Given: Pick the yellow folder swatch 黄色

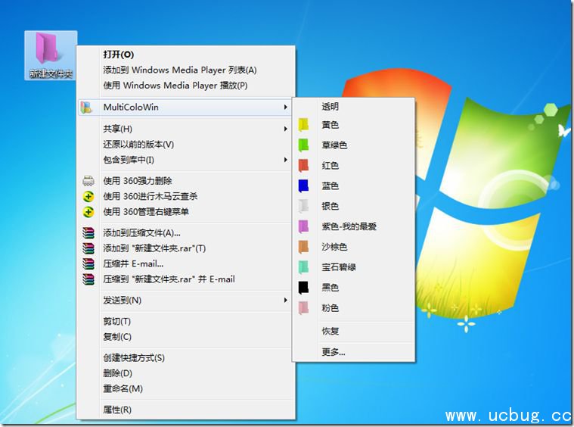Looking at the screenshot, I should pos(303,125).
